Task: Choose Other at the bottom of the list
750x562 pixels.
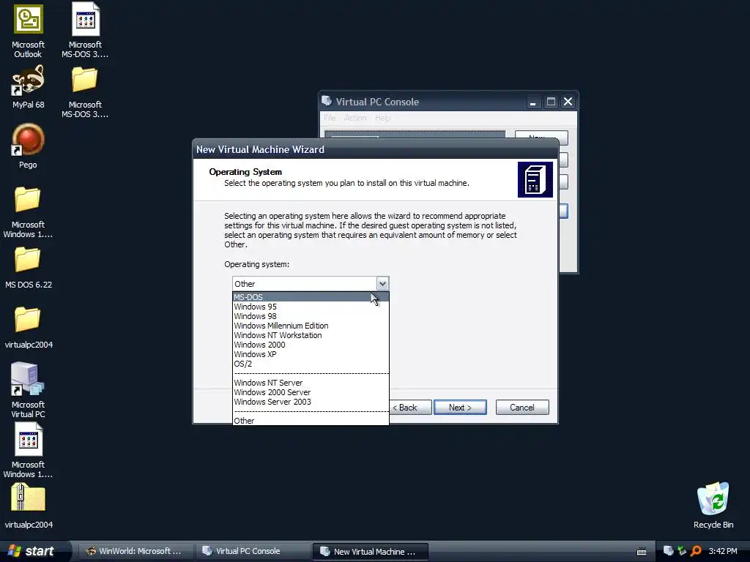Action: click(311, 421)
